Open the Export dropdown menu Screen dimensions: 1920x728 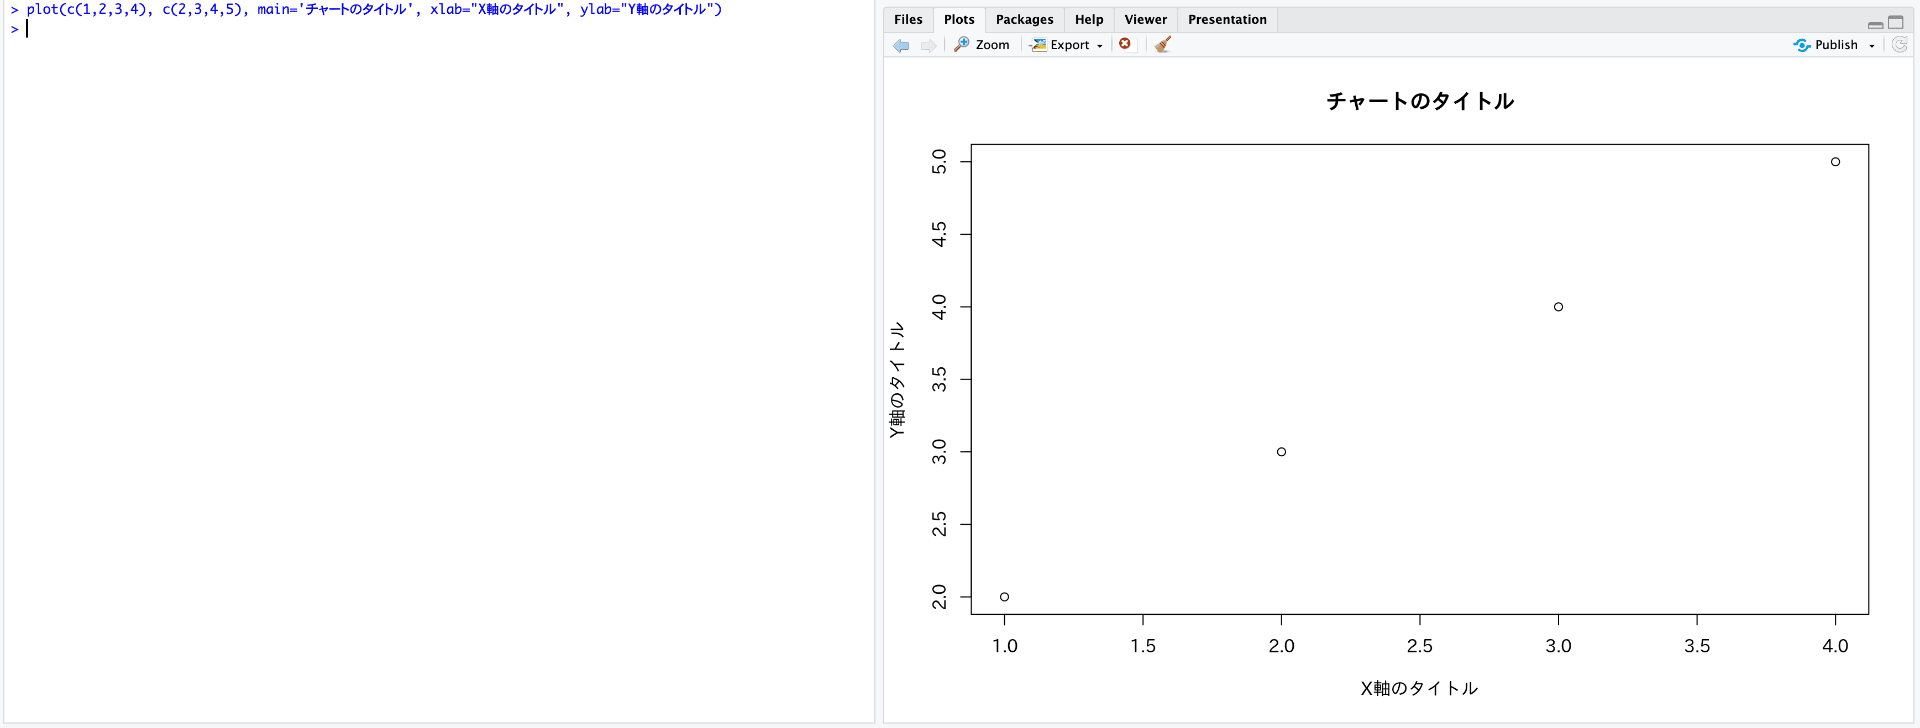1066,45
